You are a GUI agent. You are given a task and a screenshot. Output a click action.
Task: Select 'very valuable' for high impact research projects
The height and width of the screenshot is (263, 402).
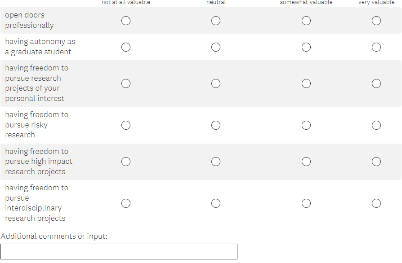pyautogui.click(x=376, y=162)
